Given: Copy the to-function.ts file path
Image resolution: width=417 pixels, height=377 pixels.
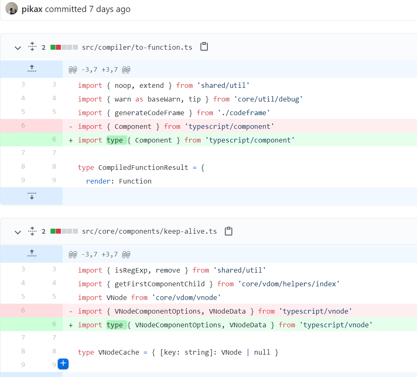Looking at the screenshot, I should tap(204, 47).
